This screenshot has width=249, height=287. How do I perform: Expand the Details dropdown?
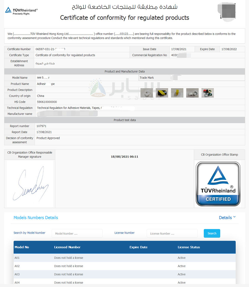[227, 218]
